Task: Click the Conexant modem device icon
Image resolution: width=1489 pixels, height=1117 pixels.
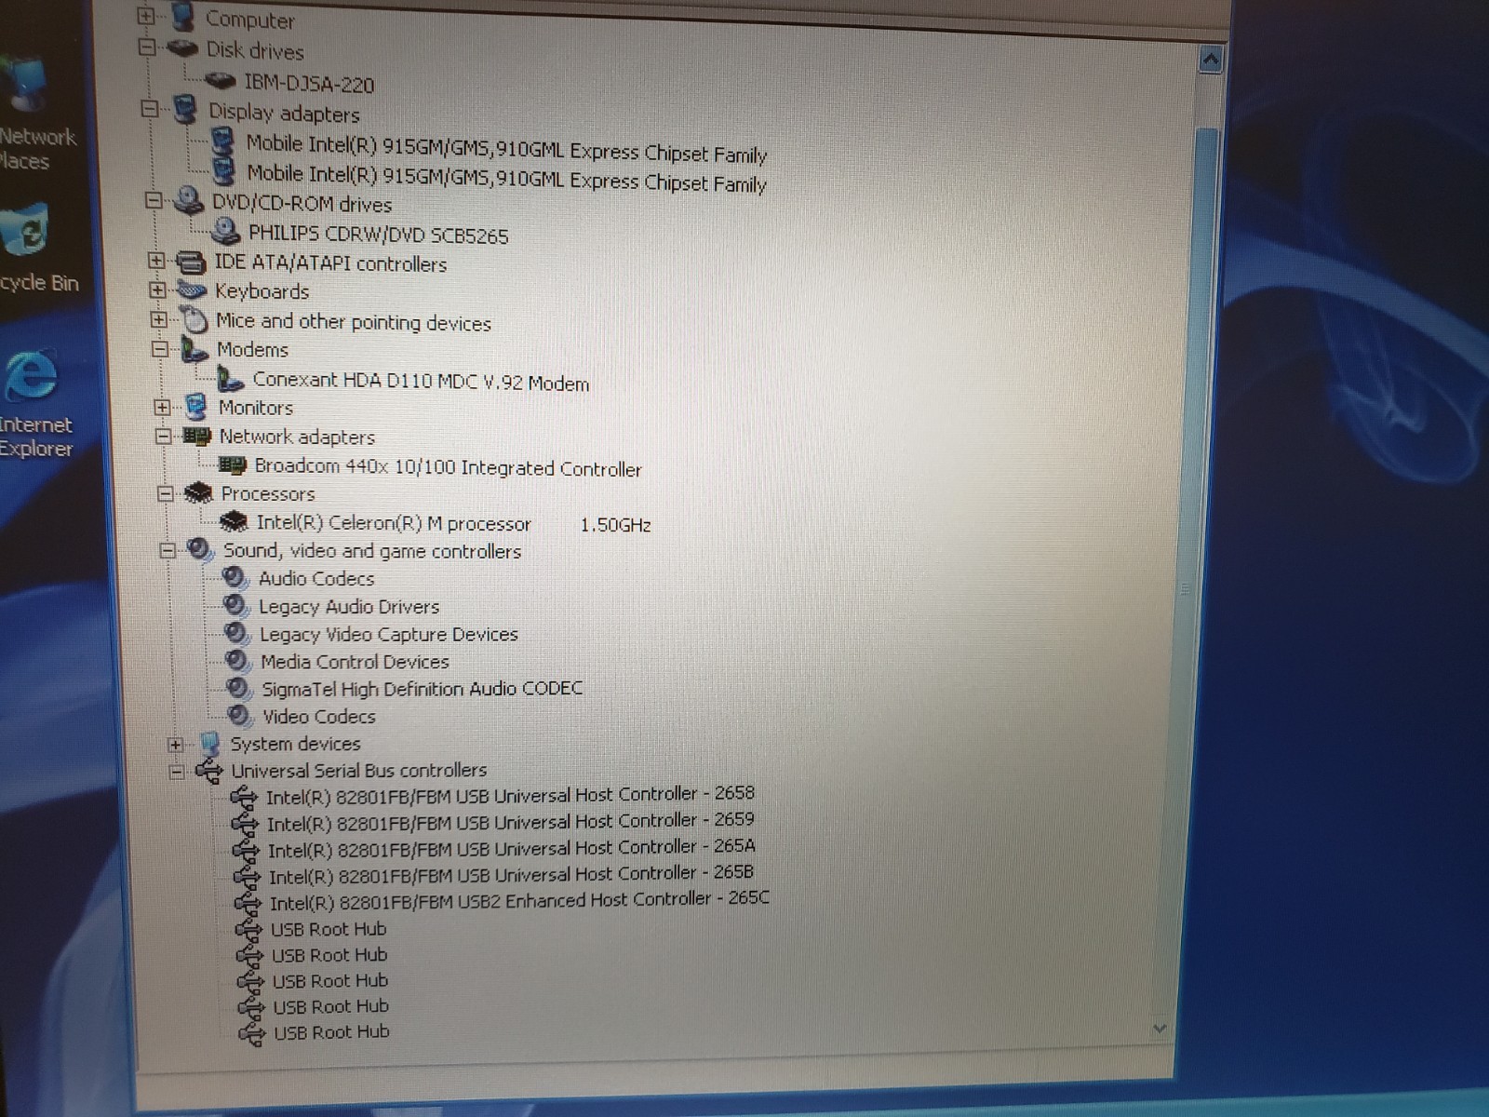Action: (230, 379)
